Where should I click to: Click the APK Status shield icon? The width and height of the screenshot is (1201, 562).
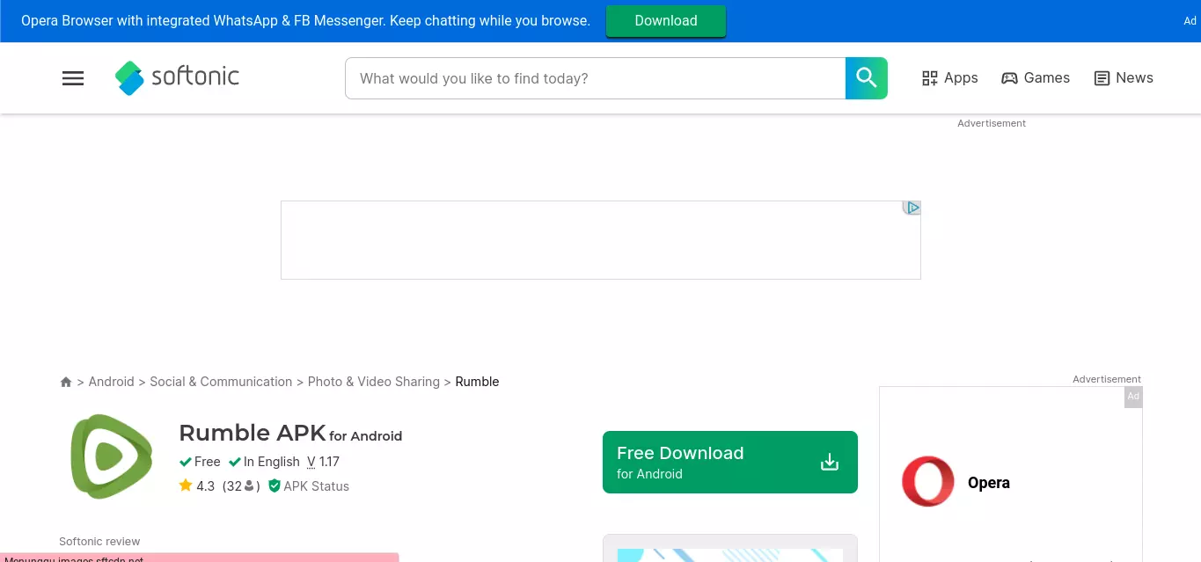pyautogui.click(x=274, y=485)
